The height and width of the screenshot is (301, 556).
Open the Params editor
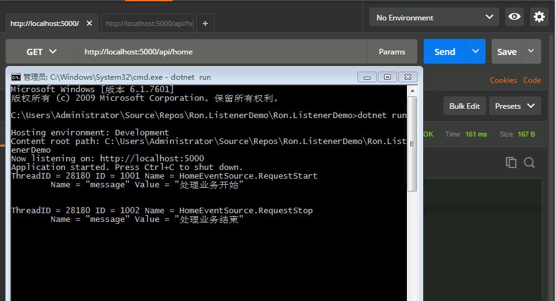click(x=392, y=52)
